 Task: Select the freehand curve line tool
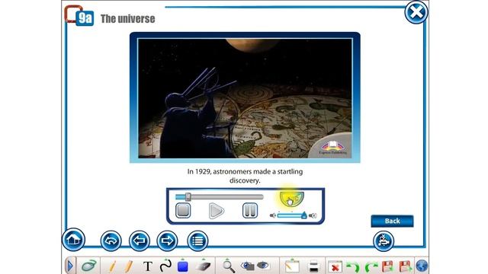tap(165, 266)
